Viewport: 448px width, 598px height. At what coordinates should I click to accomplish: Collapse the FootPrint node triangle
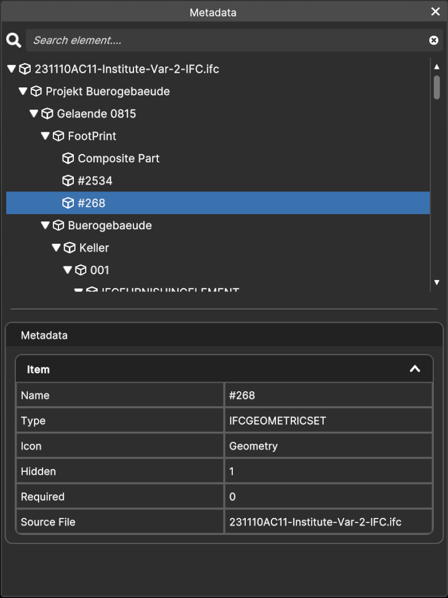click(45, 136)
